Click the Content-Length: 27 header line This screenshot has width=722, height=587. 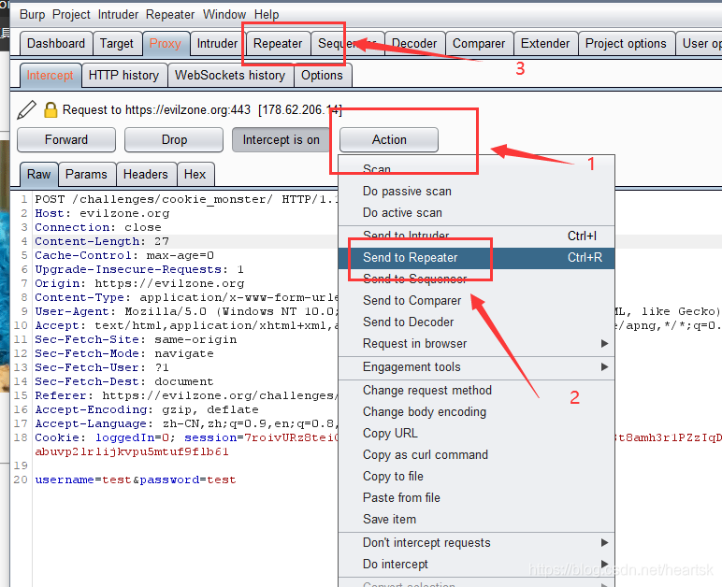click(102, 241)
